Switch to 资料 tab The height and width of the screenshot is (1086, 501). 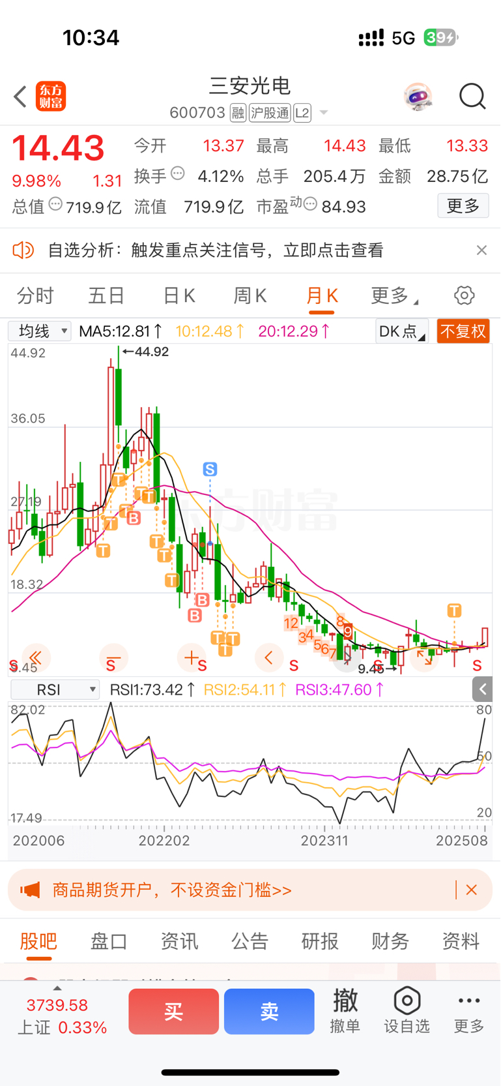click(x=461, y=941)
